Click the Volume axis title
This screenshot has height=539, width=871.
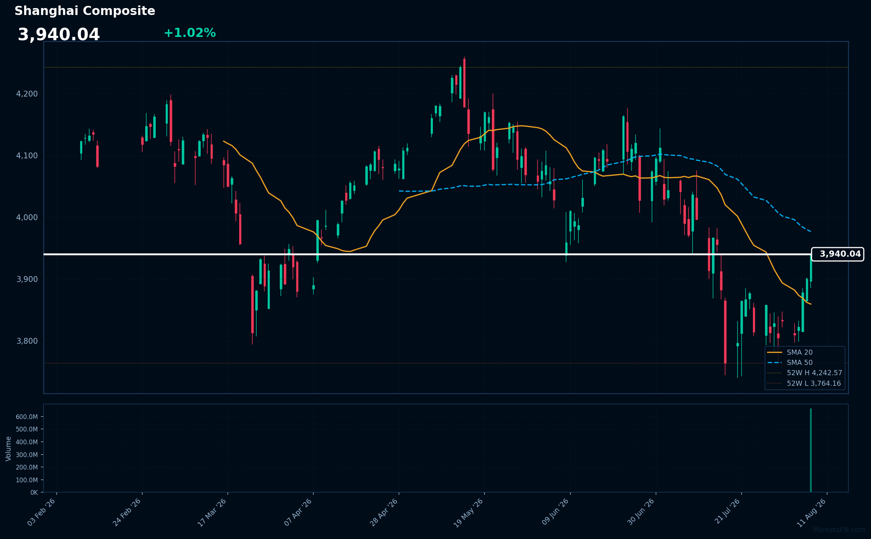(8, 449)
